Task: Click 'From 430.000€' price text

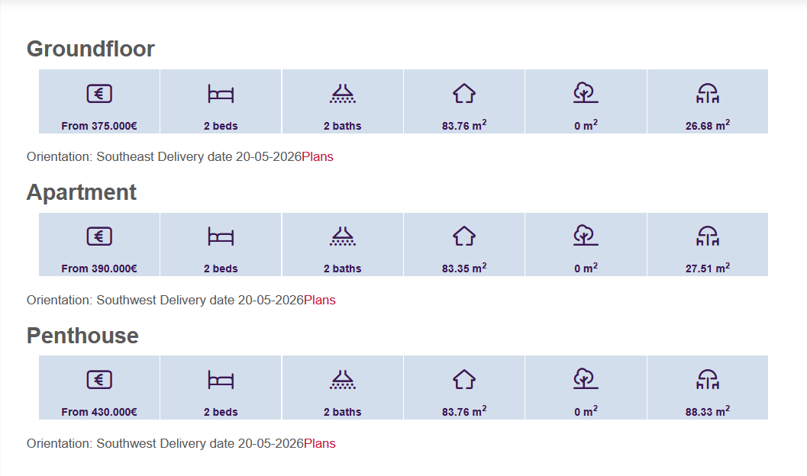Action: pyautogui.click(x=99, y=412)
